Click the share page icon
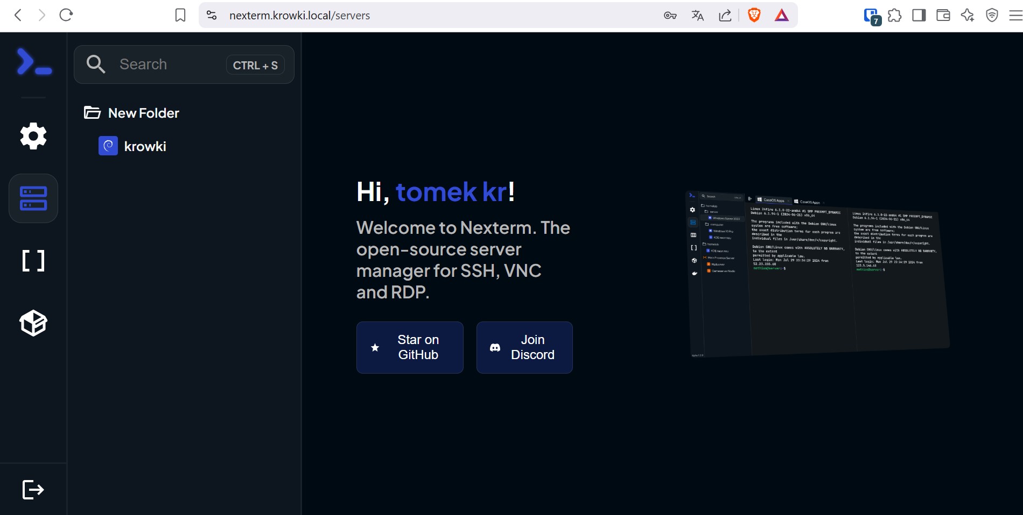The height and width of the screenshot is (515, 1023). pos(725,16)
